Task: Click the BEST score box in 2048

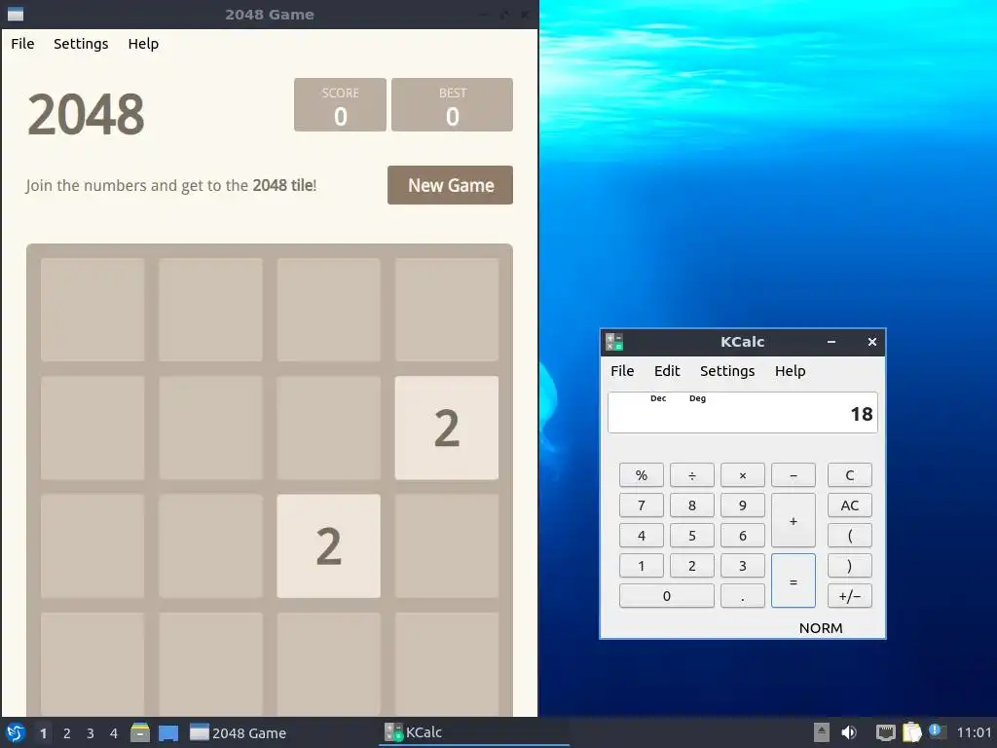Action: click(x=452, y=105)
